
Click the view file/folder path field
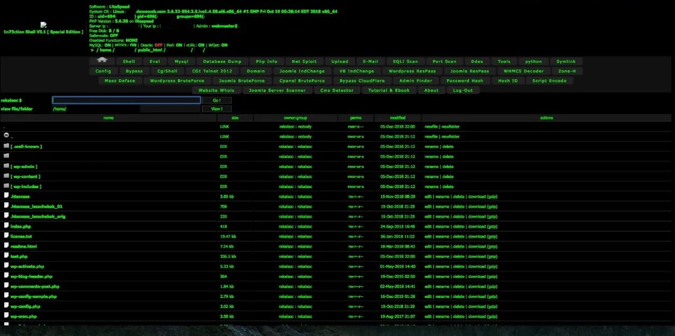pyautogui.click(x=126, y=108)
